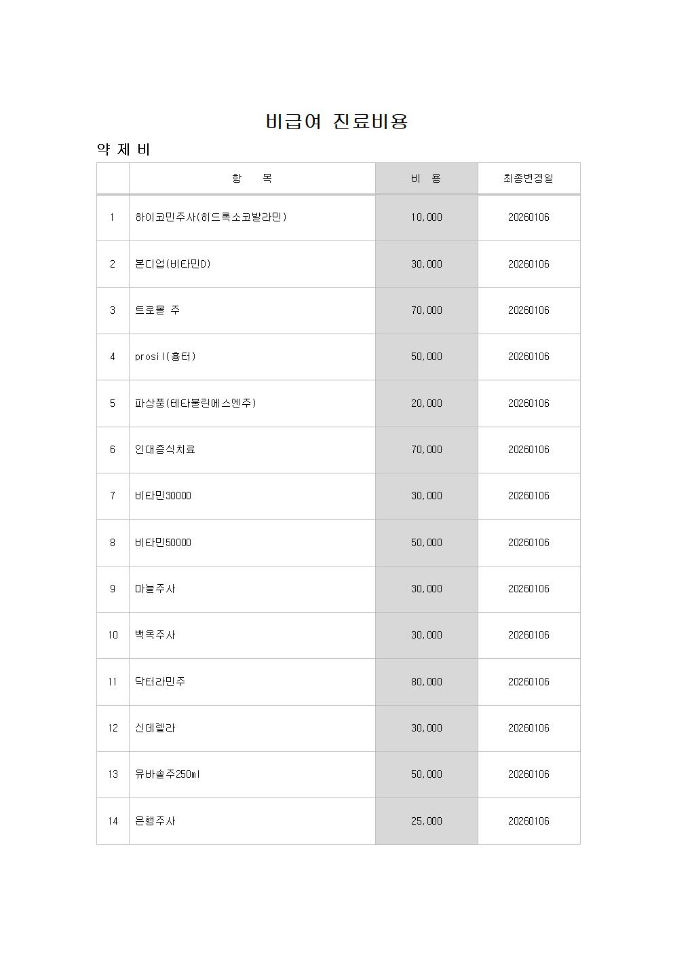The image size is (673, 953).
Task: Click the title 비급여 진료비용
Action: [x=336, y=122]
